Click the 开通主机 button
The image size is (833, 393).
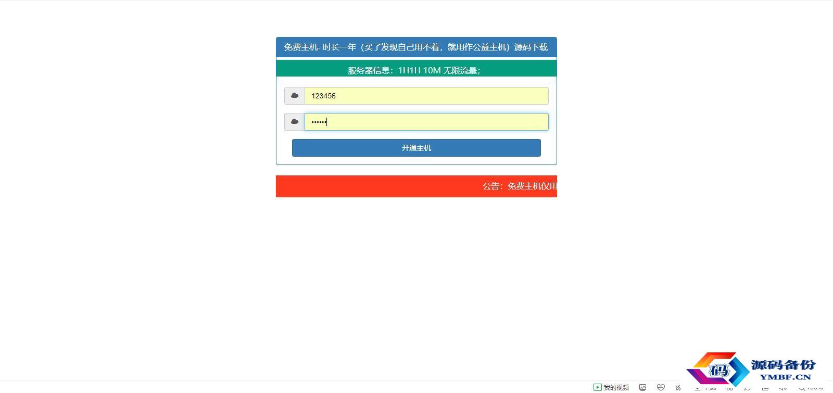click(x=416, y=148)
